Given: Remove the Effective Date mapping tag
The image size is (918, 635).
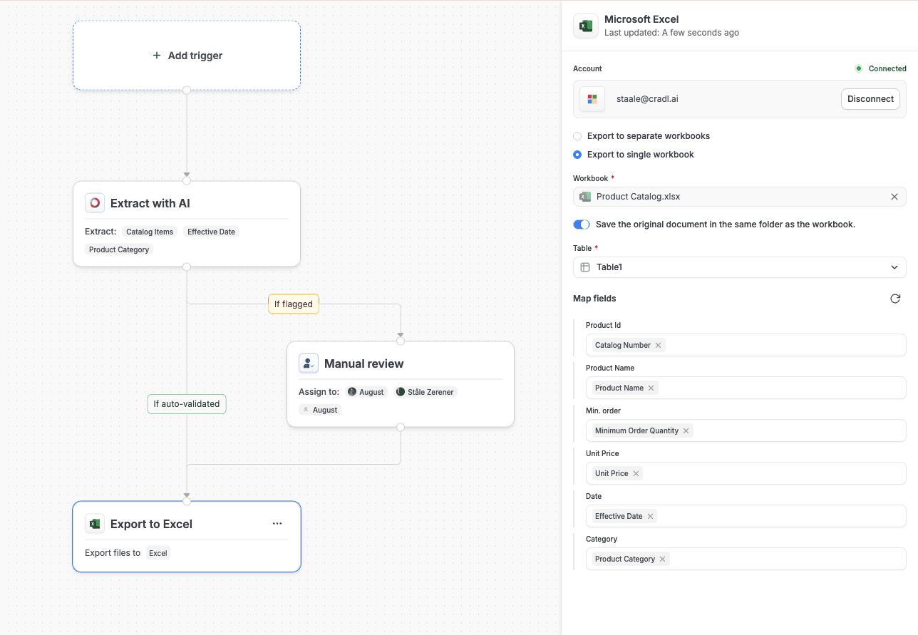Looking at the screenshot, I should 650,516.
